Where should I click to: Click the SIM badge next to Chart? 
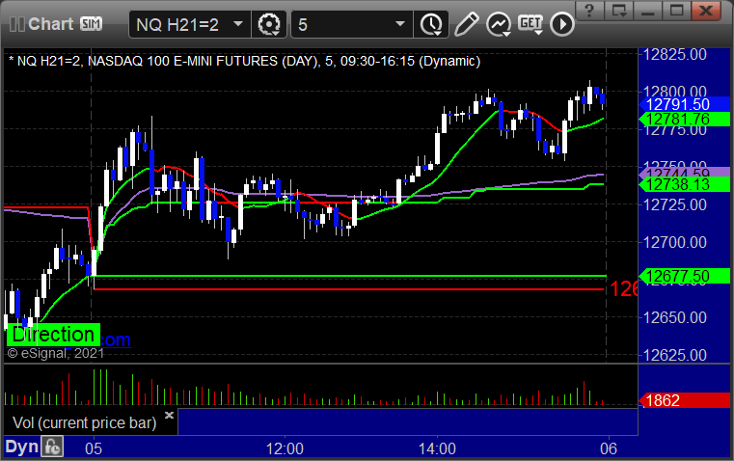[x=91, y=23]
